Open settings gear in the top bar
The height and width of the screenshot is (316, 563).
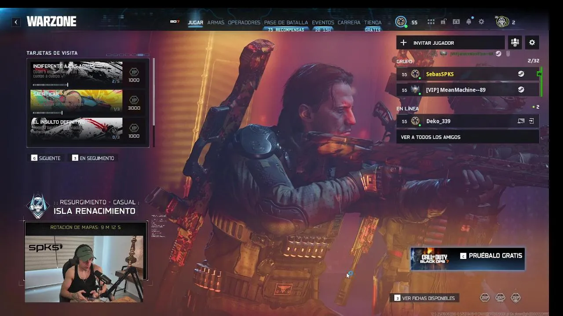point(481,22)
